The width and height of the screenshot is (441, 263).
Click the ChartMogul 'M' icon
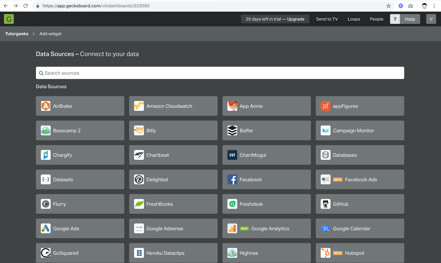tap(232, 155)
